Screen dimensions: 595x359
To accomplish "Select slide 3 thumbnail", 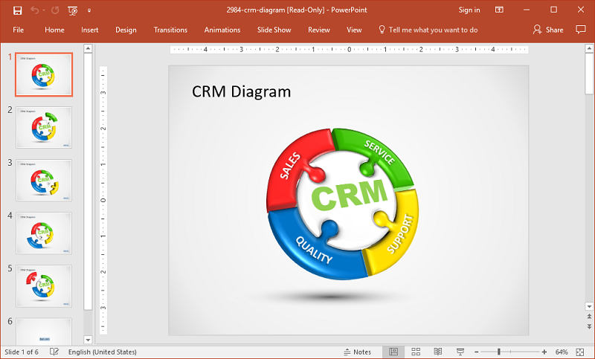I will tap(44, 181).
